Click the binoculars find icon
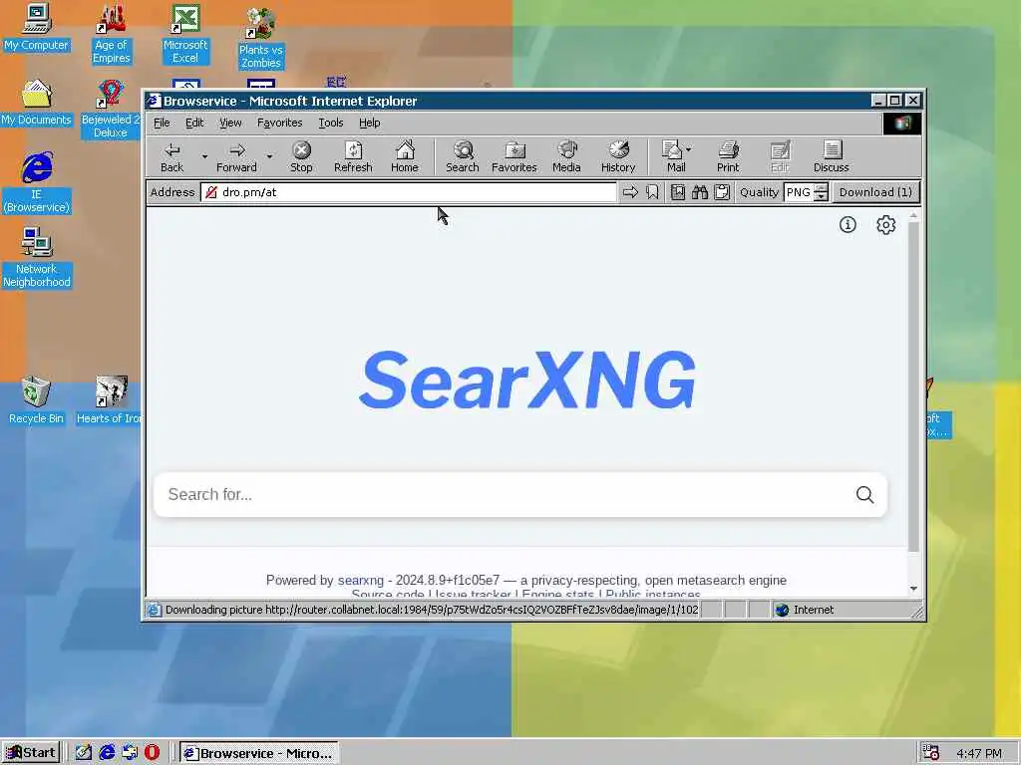 700,192
